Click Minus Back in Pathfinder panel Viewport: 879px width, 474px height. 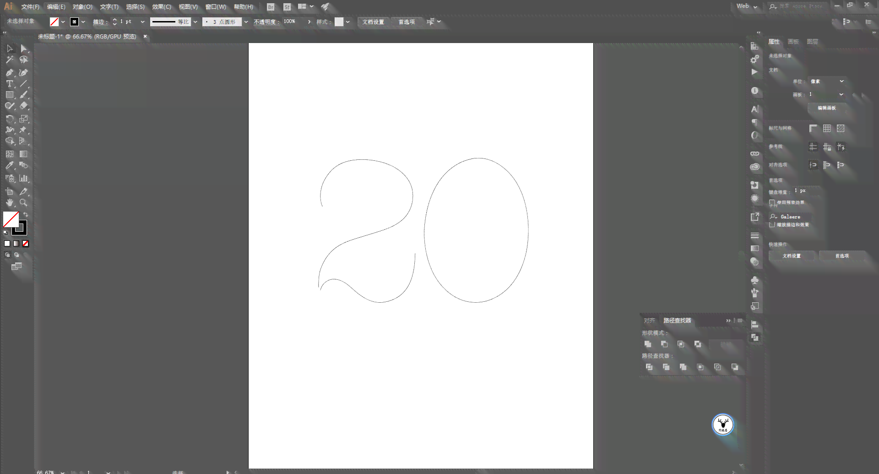point(735,367)
